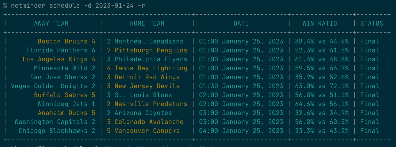Screen dimensions: 396x147
Task: Click the STATUS column header
Action: [371, 23]
